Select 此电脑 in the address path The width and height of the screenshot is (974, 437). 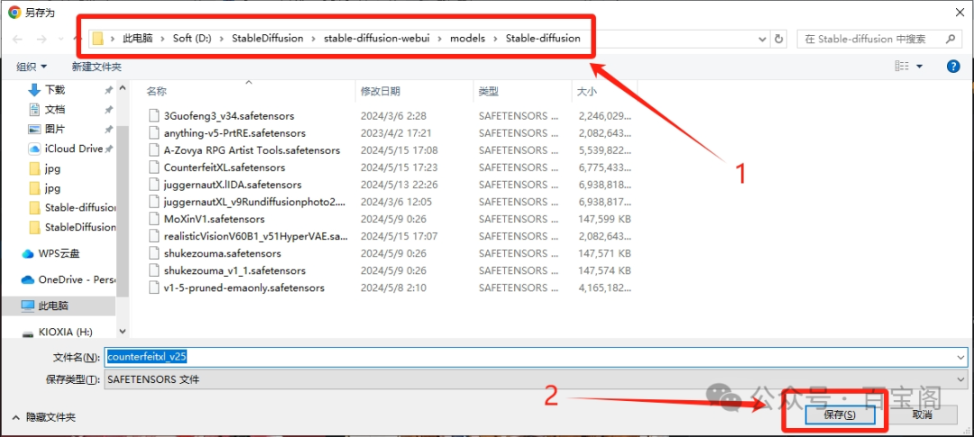click(x=136, y=39)
